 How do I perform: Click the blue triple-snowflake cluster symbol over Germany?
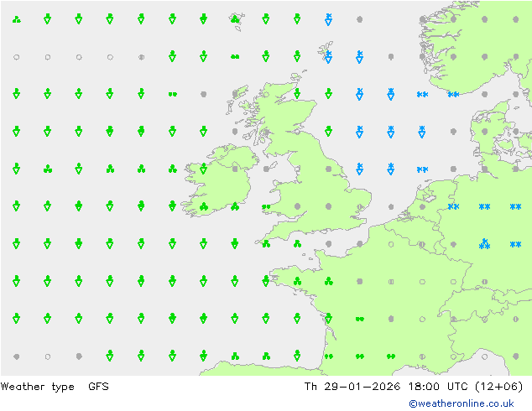coord(484,244)
